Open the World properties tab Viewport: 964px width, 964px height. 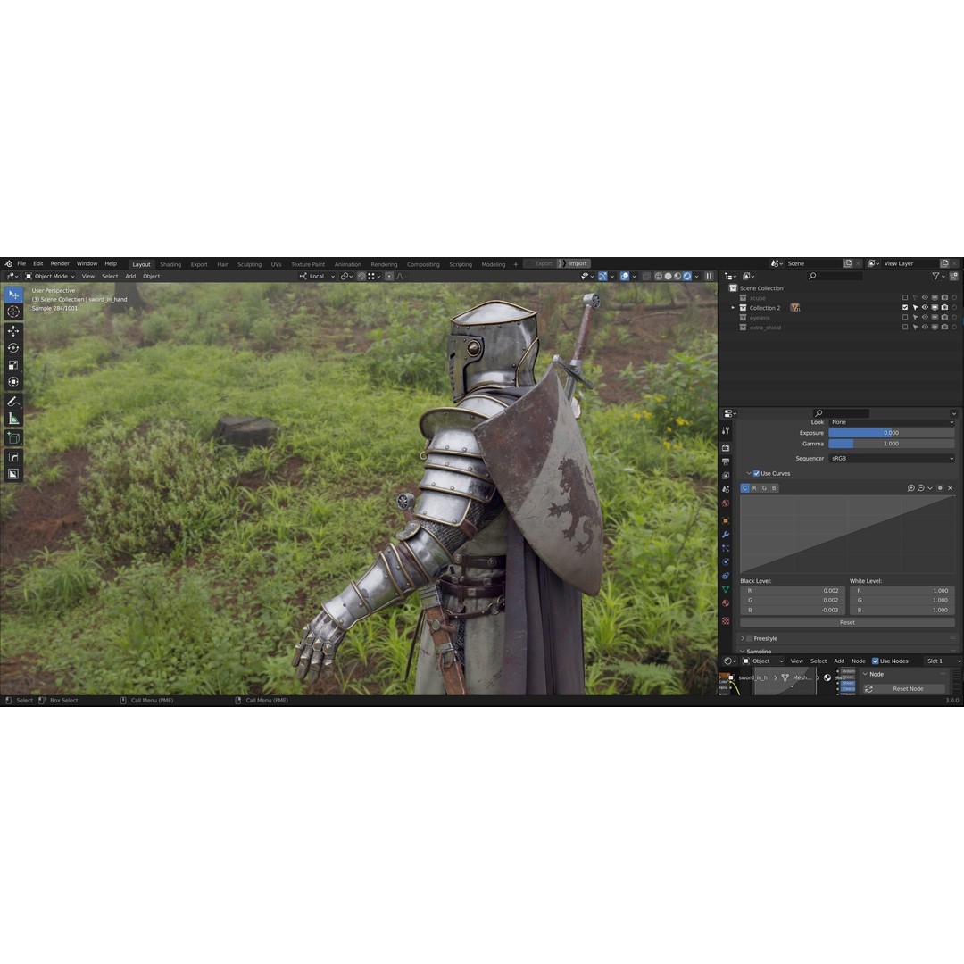point(726,503)
